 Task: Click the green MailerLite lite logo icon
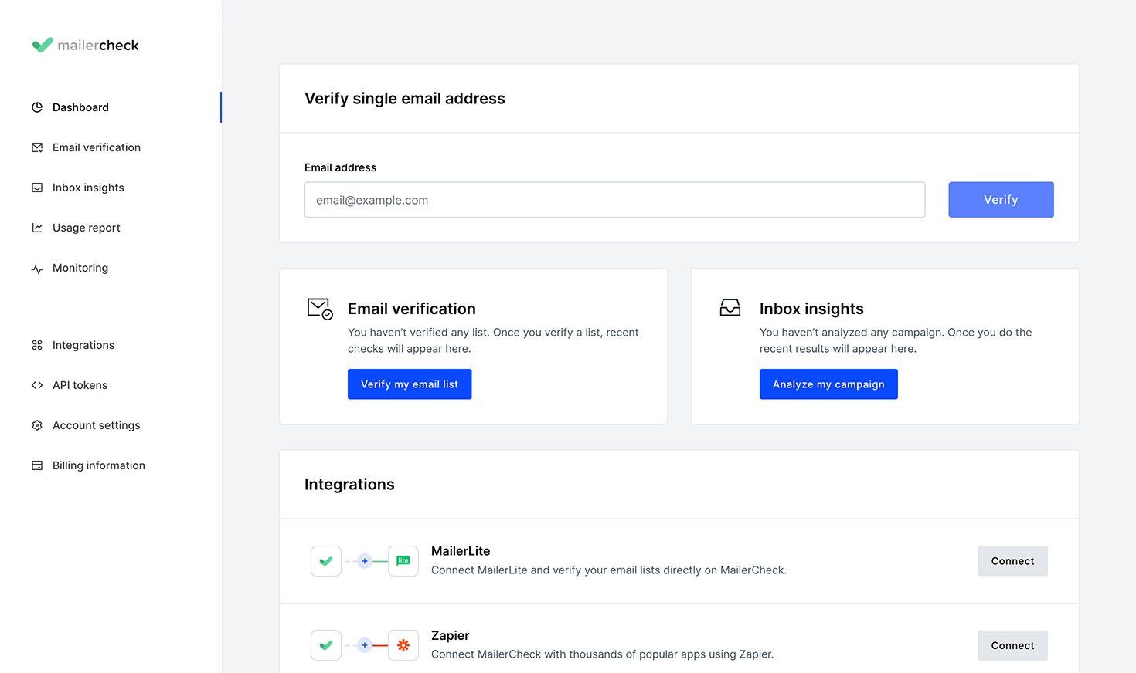click(403, 561)
